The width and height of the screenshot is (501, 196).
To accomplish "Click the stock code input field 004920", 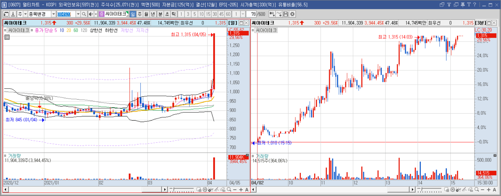I will coord(66,14).
